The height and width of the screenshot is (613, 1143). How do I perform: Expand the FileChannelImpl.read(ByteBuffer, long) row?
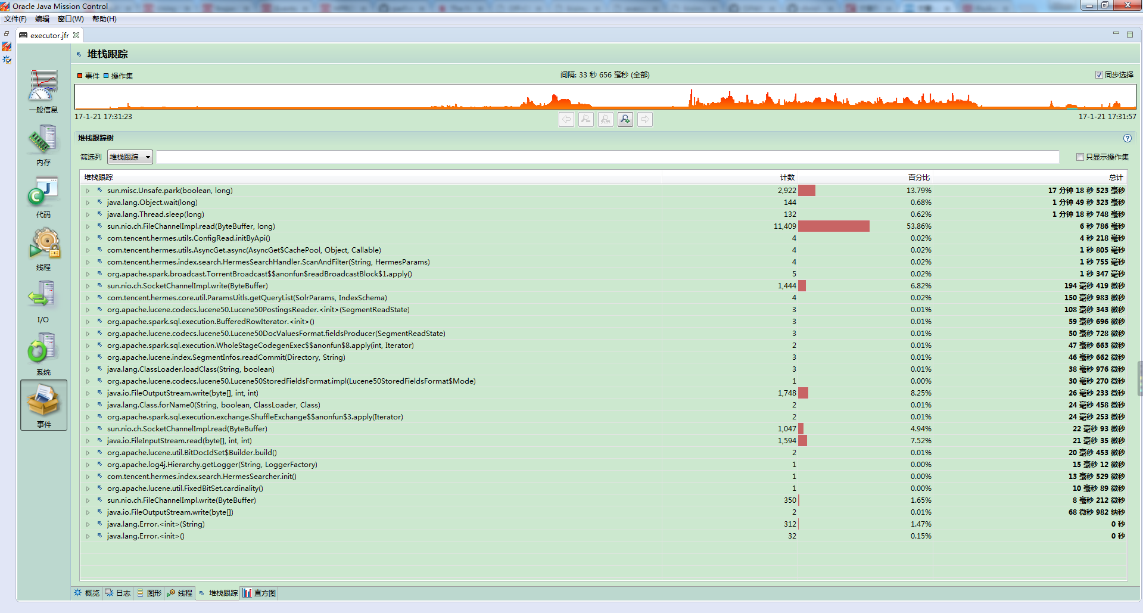point(88,226)
